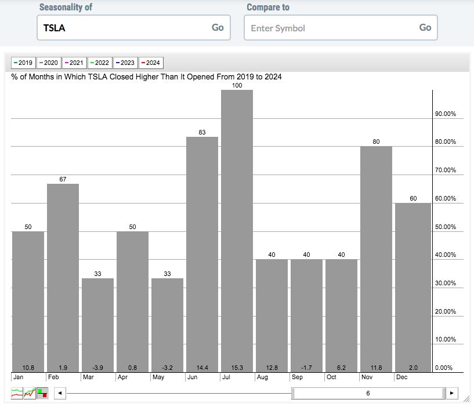The width and height of the screenshot is (474, 407).
Task: Click the right arrow on the year slider
Action: [452, 393]
